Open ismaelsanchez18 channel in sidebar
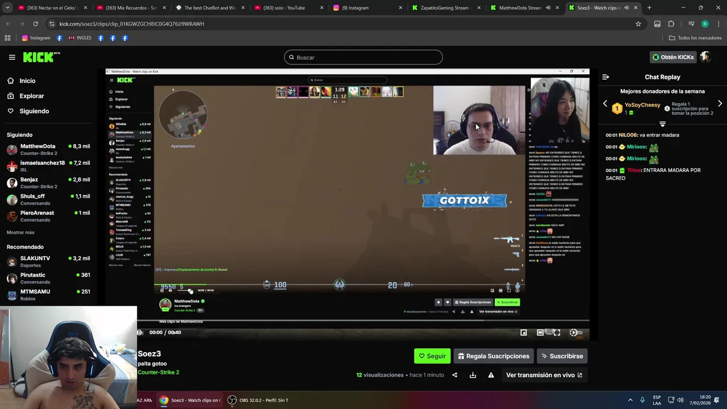Viewport: 727px width, 409px height. coord(48,166)
